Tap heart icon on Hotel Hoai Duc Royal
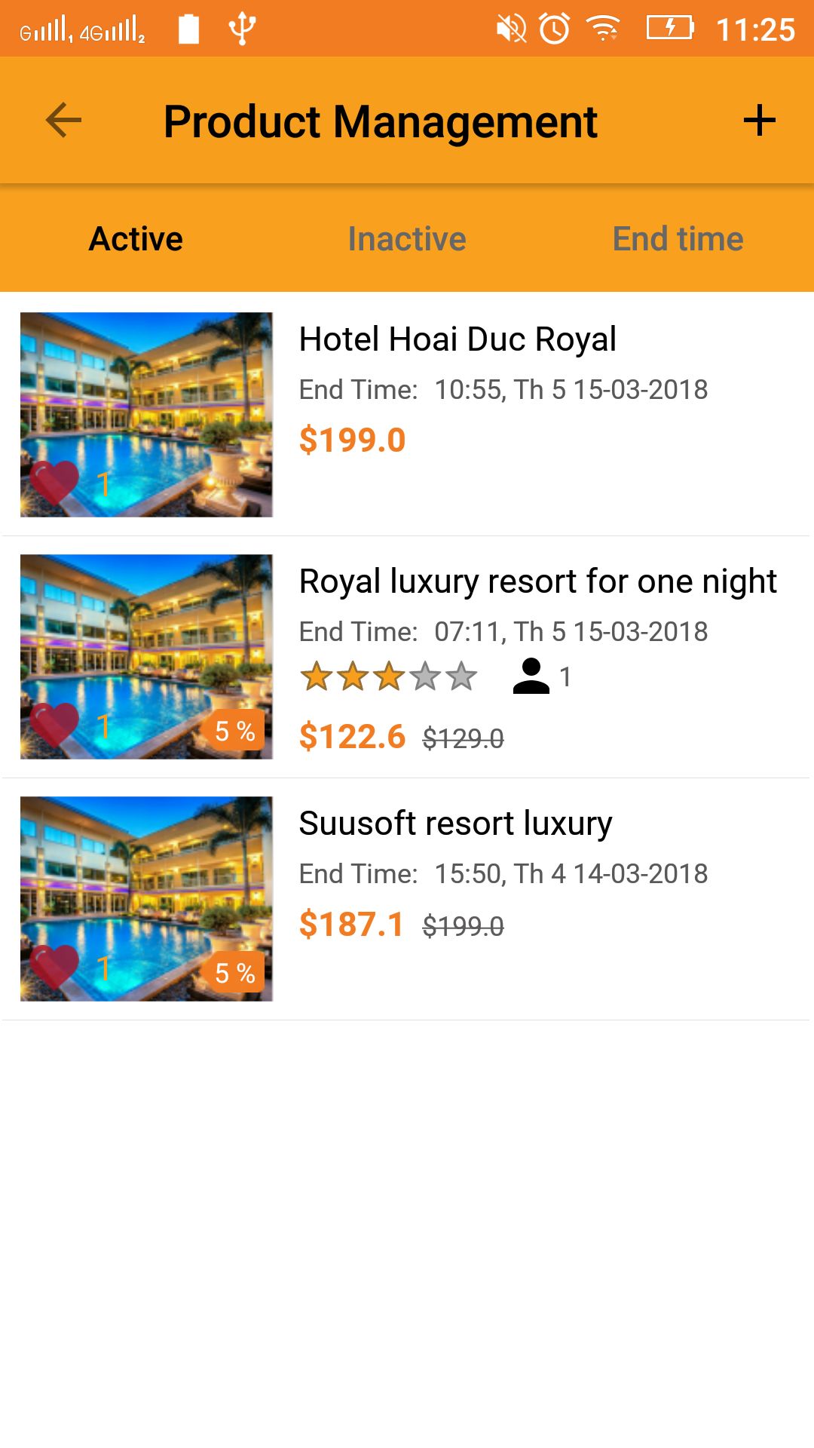This screenshot has height=1448, width=814. click(x=54, y=483)
